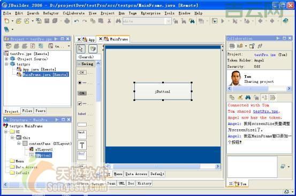Switch to the Files tab
This screenshot has width=296, height=196.
27,111
